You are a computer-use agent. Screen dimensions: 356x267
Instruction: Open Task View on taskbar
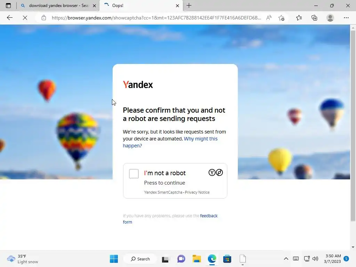click(165, 259)
